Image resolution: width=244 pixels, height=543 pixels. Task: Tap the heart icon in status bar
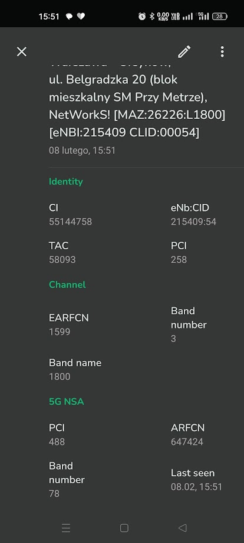click(x=81, y=17)
